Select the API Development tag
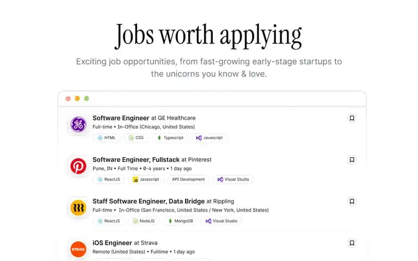 [x=188, y=179]
